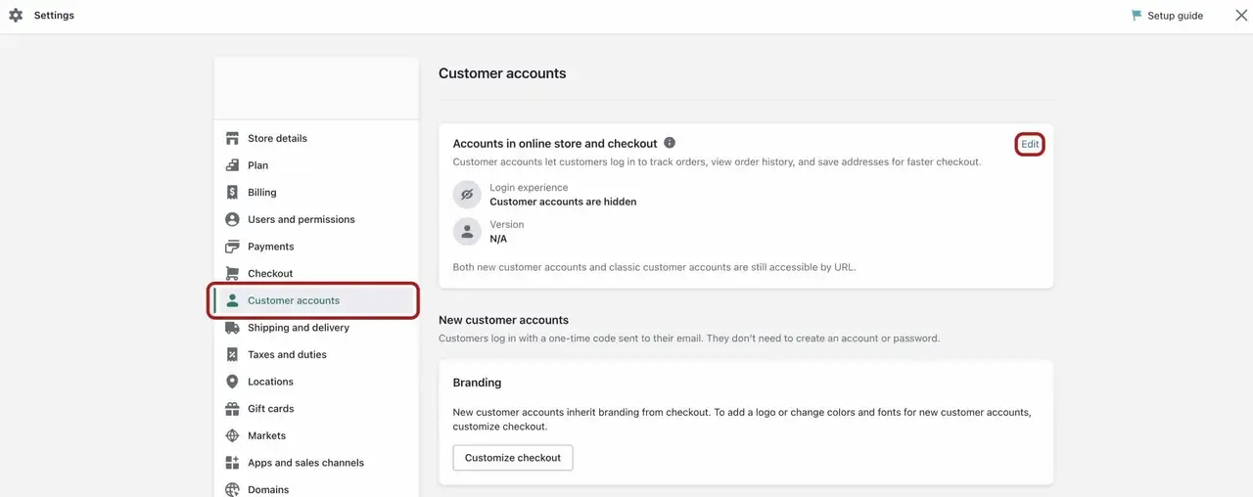The height and width of the screenshot is (497, 1253).
Task: Open the Setup guide
Action: (1167, 16)
